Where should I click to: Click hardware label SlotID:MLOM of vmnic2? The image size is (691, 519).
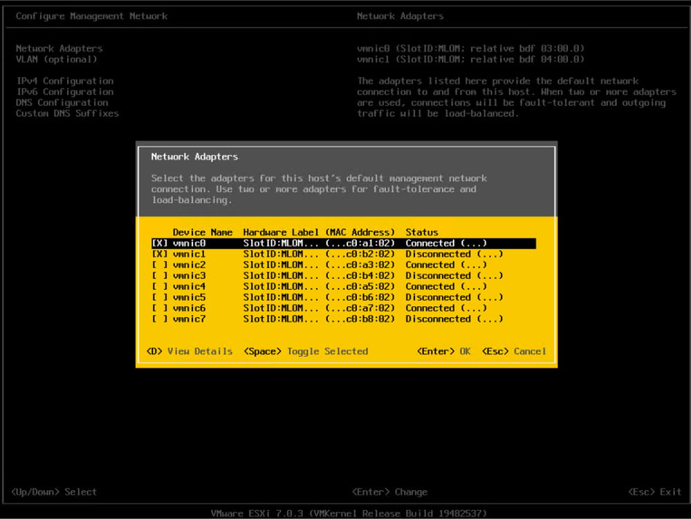[x=281, y=265]
